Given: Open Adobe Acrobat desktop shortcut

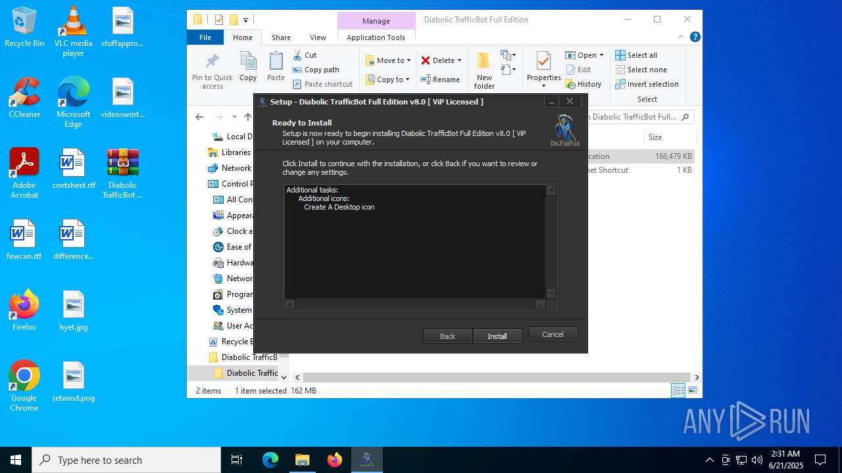Looking at the screenshot, I should 24,173.
